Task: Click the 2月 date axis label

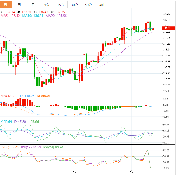Action: click(x=75, y=172)
